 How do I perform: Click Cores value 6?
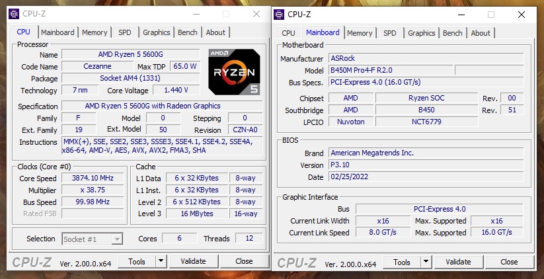click(x=179, y=239)
